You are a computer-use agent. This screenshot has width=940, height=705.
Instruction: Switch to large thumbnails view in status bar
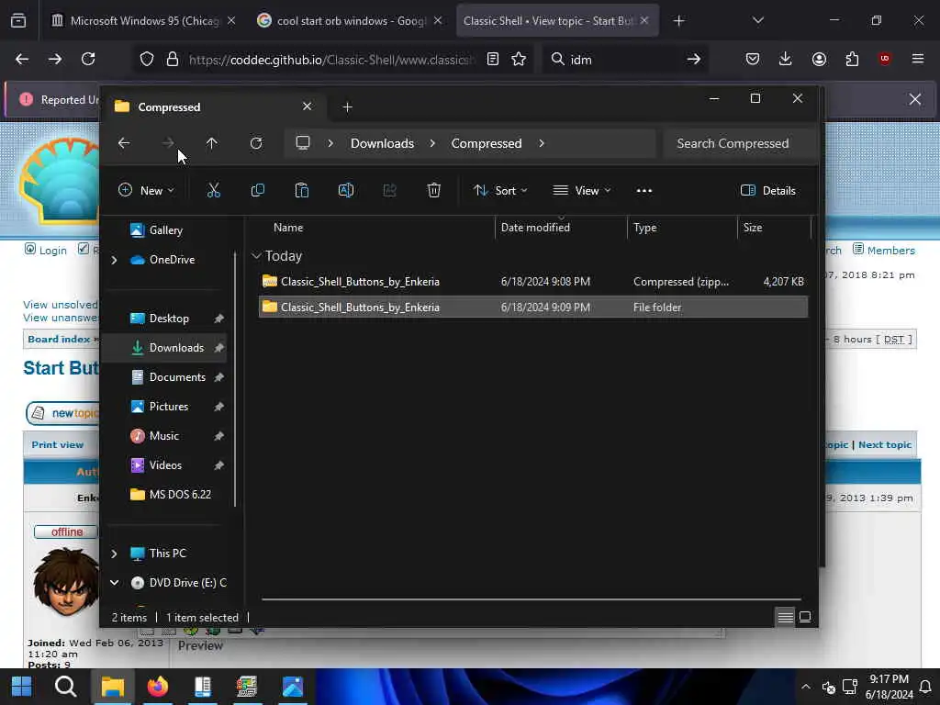pyautogui.click(x=805, y=617)
